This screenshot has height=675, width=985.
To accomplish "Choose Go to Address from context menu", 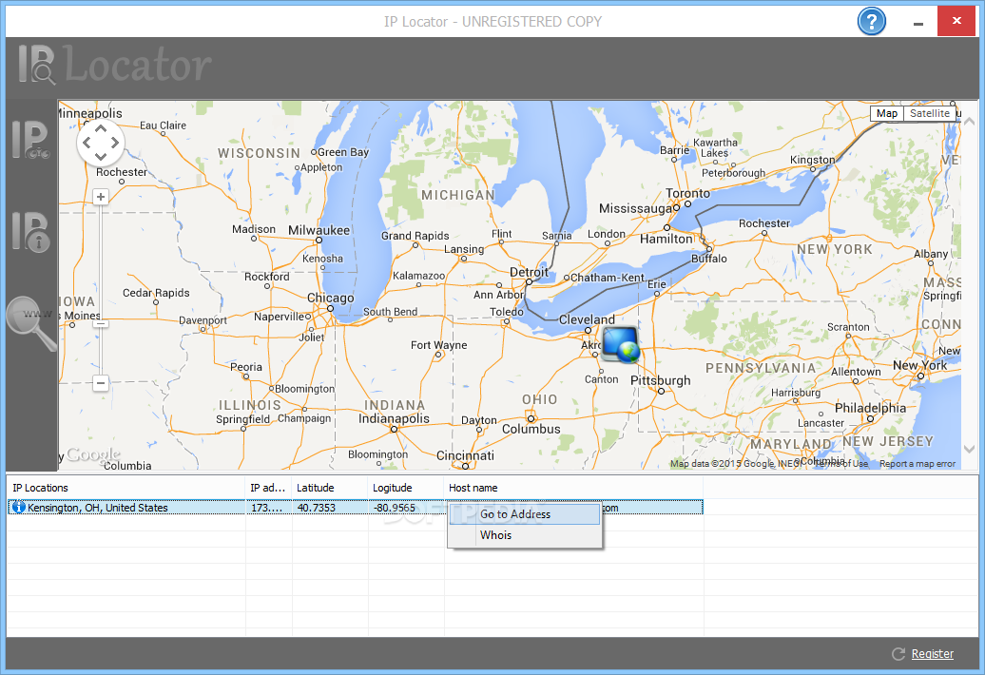I will click(525, 514).
